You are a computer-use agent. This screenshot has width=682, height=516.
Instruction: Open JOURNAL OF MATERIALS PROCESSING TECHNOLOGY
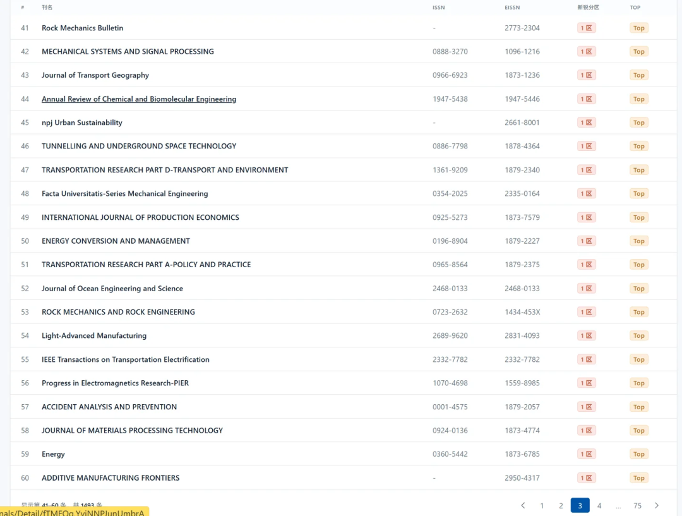pos(132,430)
